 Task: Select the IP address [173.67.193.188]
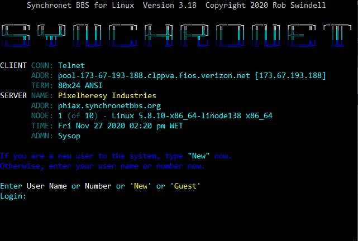pyautogui.click(x=290, y=76)
